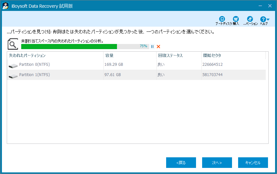Click drive icon of Partition 0
The image size is (277, 174).
pyautogui.click(x=13, y=66)
